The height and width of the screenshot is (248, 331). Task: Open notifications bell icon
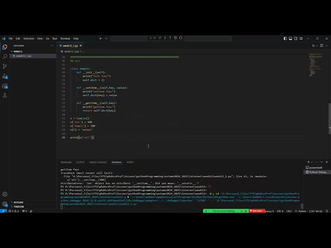327,211
